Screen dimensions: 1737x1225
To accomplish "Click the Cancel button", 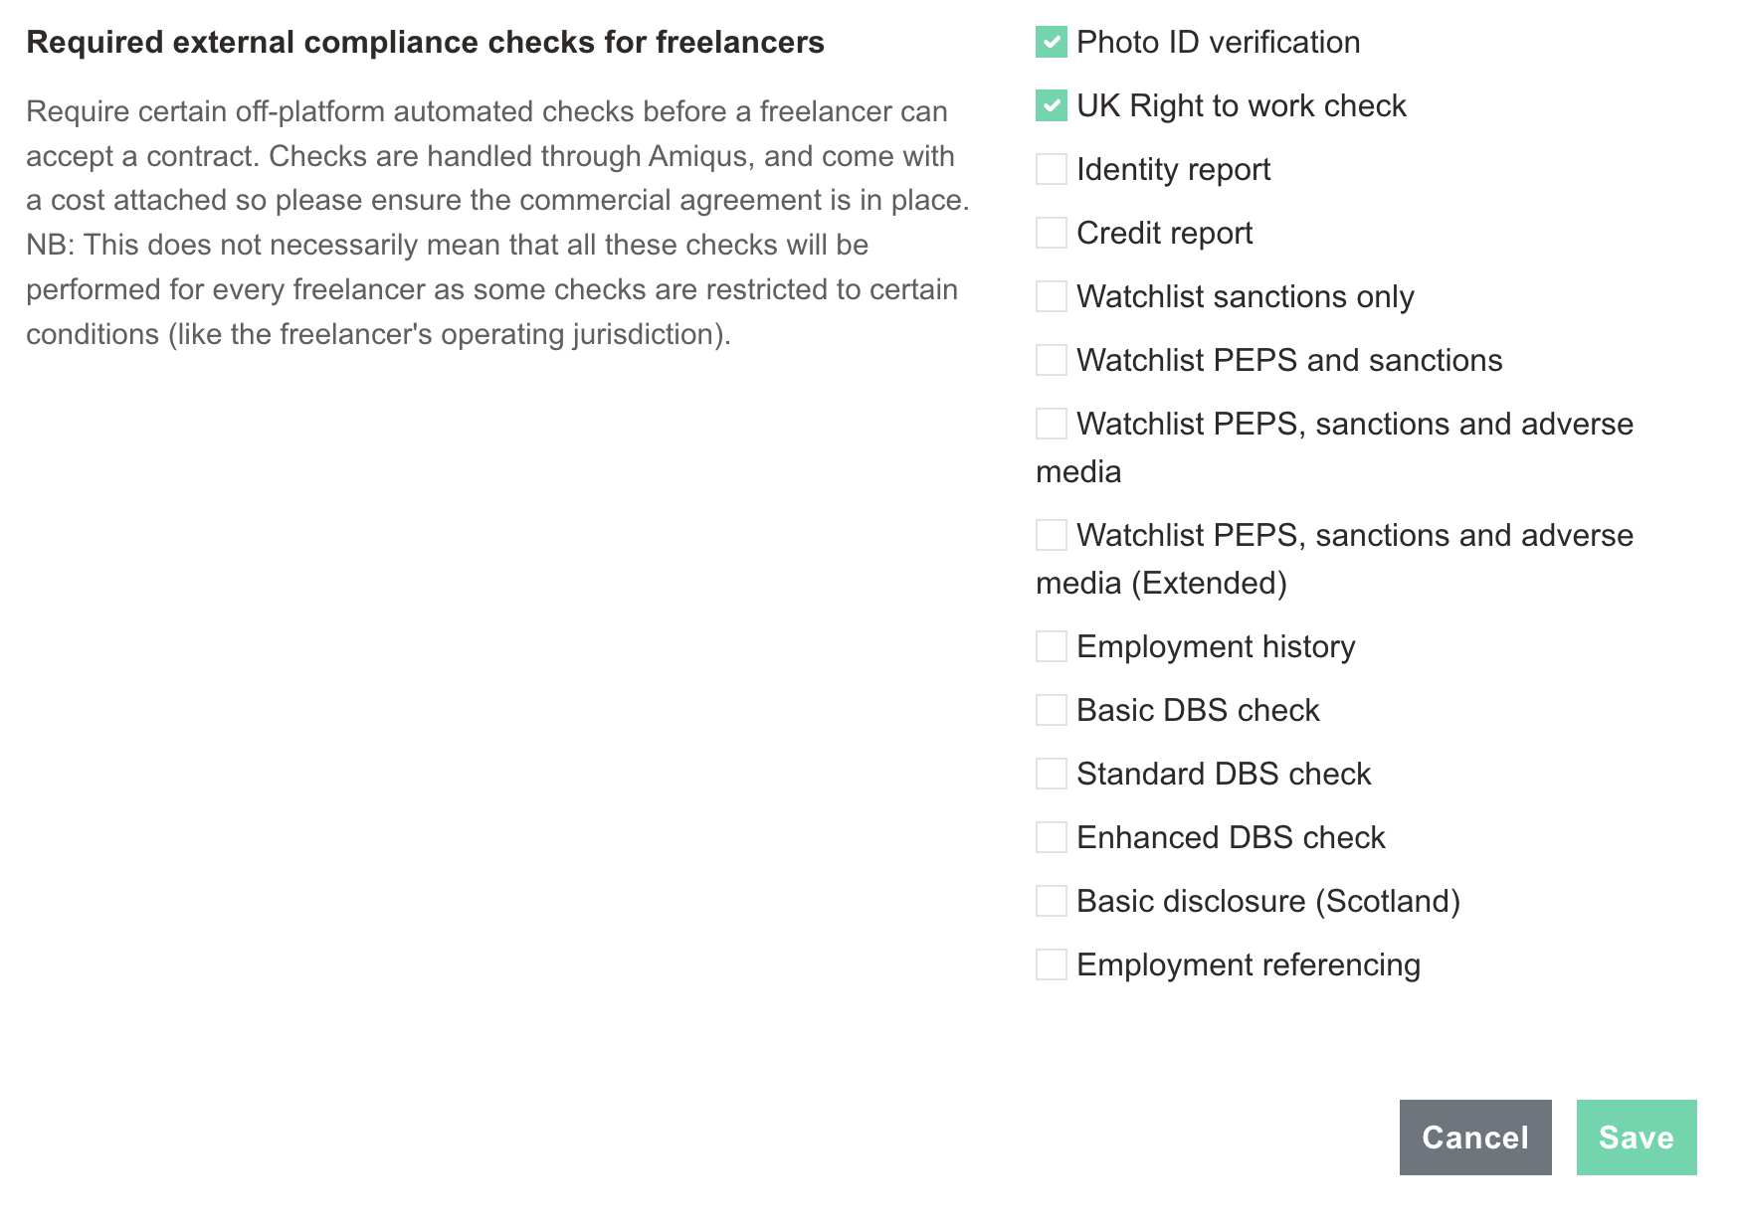I will coord(1475,1137).
